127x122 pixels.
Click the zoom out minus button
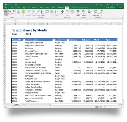[107, 107]
